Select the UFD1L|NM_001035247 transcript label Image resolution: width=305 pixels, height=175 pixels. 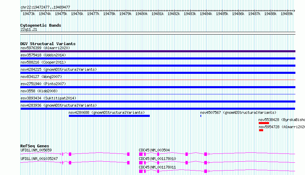point(39,159)
